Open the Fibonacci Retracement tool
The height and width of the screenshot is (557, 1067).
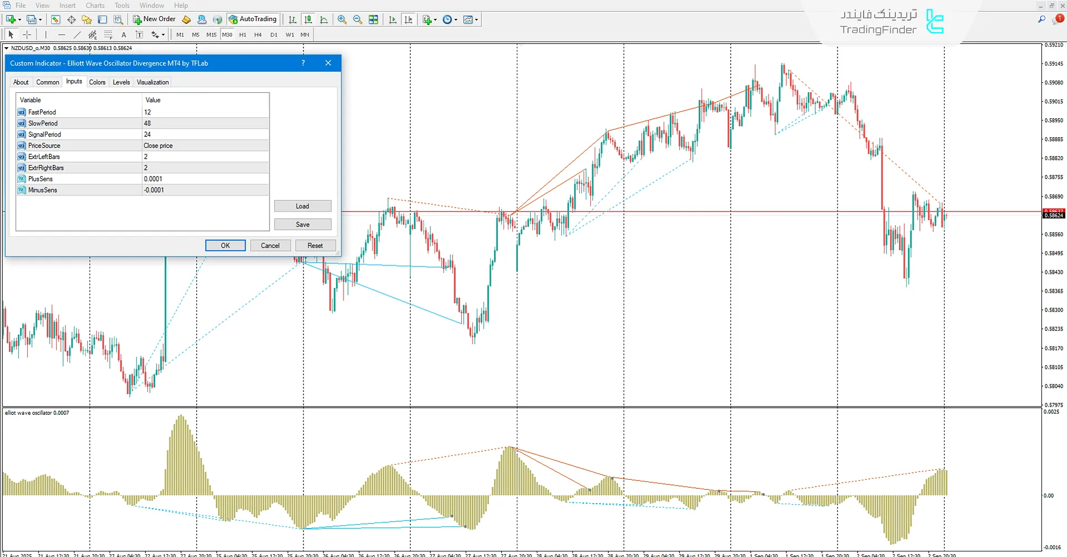pos(109,34)
